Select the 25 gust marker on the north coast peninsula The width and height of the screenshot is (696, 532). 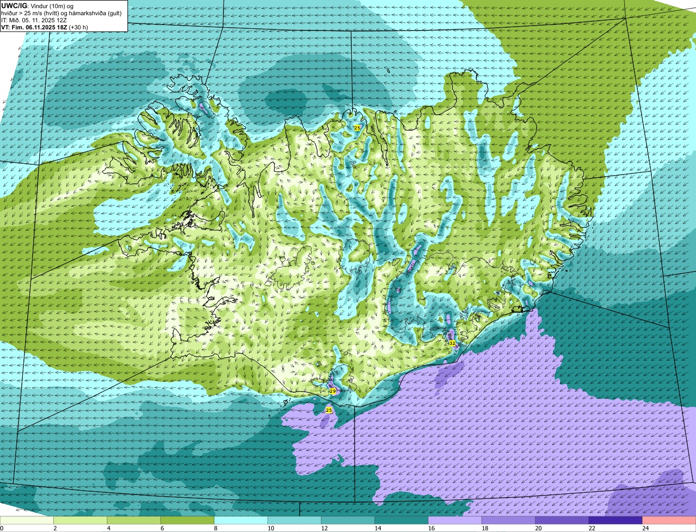coord(357,127)
